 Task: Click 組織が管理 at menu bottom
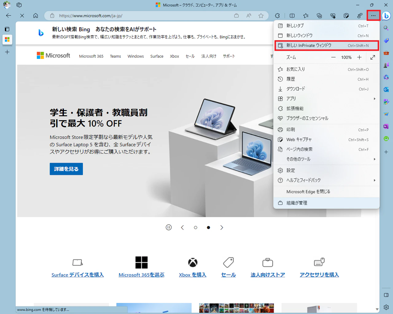click(x=326, y=203)
